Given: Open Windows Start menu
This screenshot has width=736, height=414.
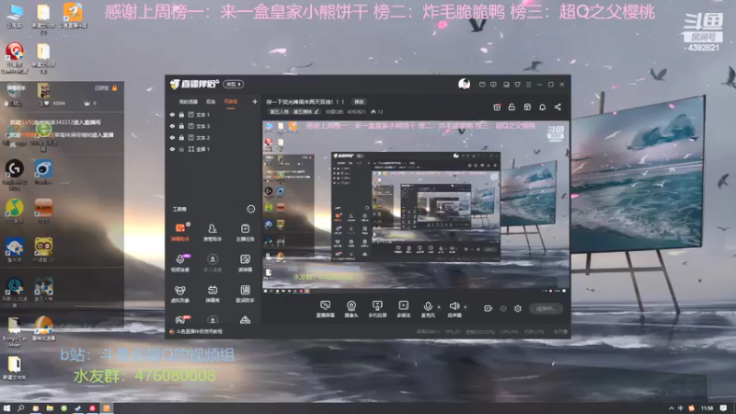Looking at the screenshot, I should (x=6, y=408).
